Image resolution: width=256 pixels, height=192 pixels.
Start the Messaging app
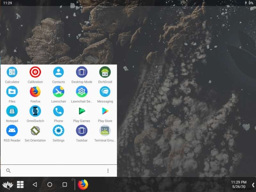click(x=105, y=92)
